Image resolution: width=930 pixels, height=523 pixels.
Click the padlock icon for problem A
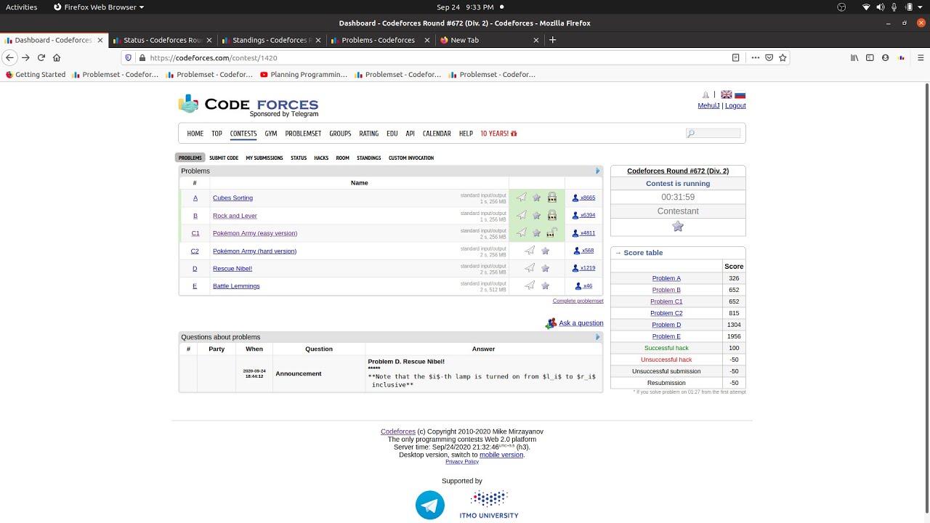(552, 198)
